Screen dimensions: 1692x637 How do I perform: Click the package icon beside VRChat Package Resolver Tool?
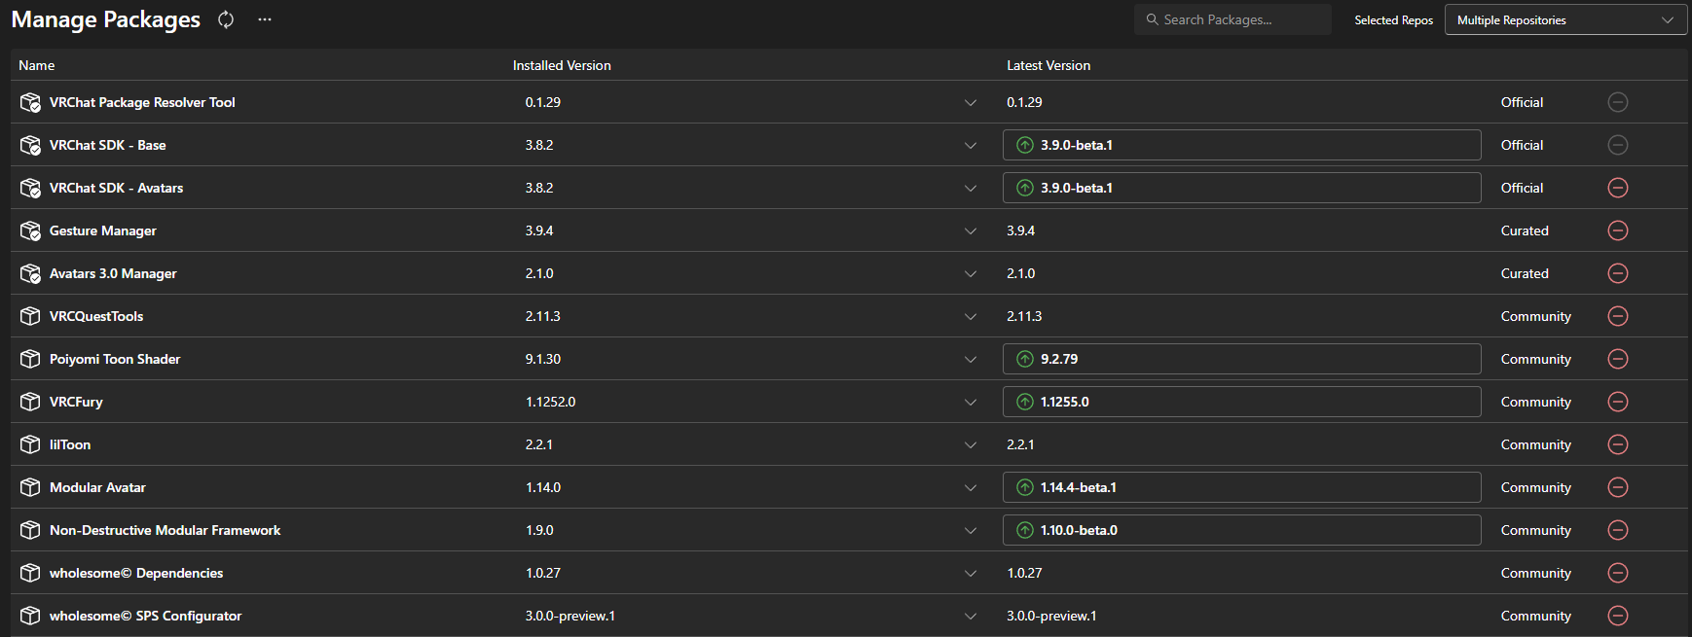30,102
